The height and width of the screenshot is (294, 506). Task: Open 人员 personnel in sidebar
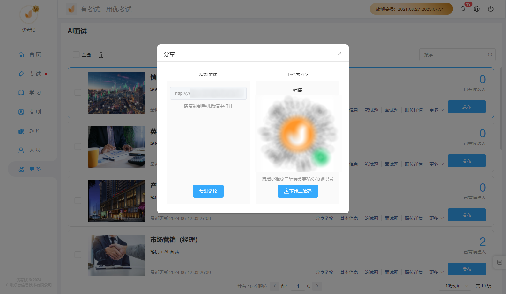click(29, 150)
